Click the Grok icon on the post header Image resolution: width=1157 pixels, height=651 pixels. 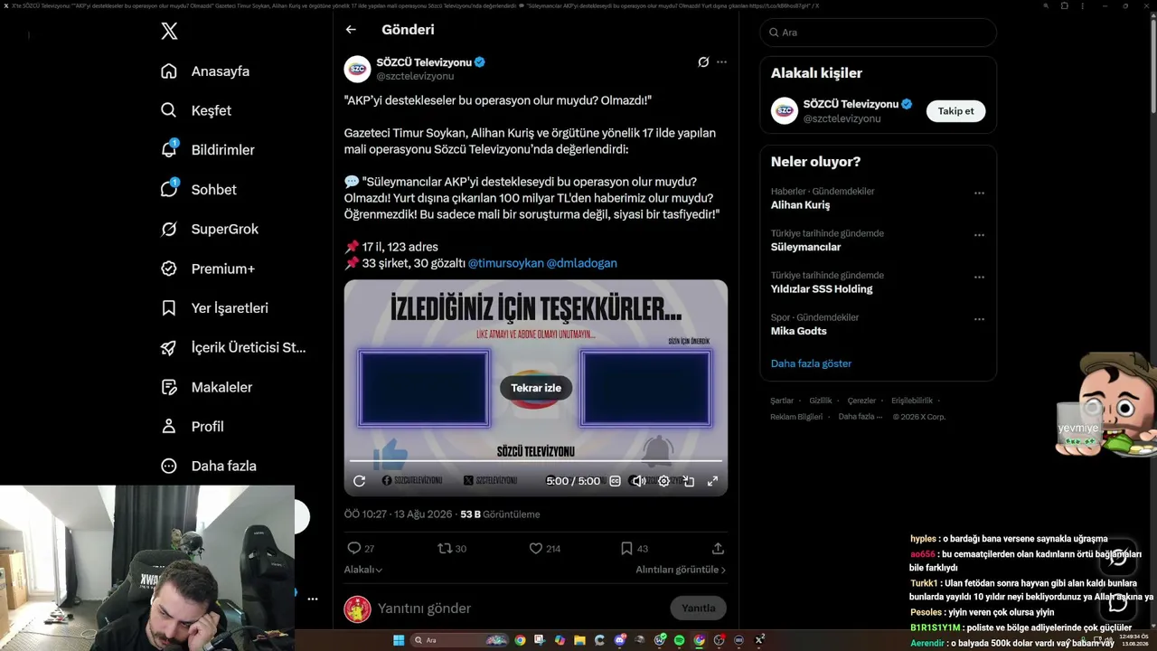(703, 62)
